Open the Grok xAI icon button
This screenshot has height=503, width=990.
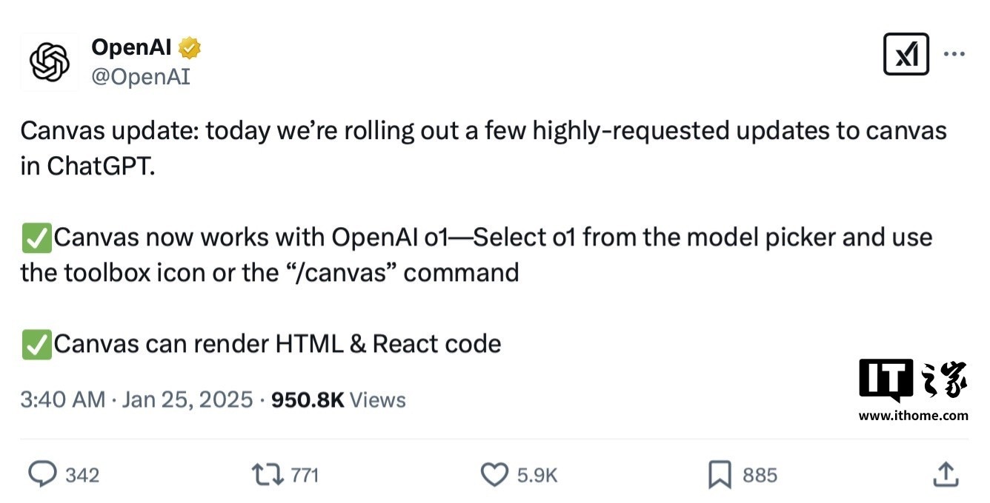[x=906, y=54]
